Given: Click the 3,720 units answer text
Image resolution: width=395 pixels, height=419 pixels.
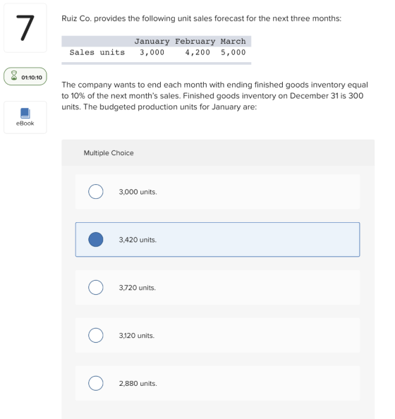Looking at the screenshot, I should click(137, 288).
